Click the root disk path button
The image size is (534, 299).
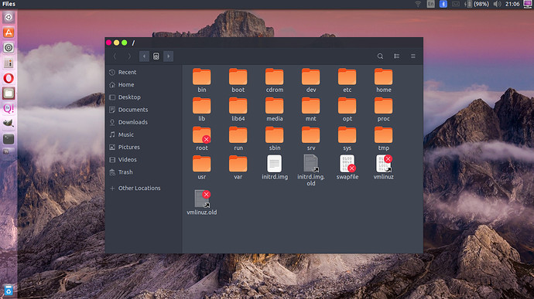156,56
